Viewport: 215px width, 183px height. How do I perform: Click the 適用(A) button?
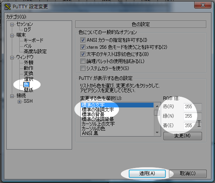(147, 174)
